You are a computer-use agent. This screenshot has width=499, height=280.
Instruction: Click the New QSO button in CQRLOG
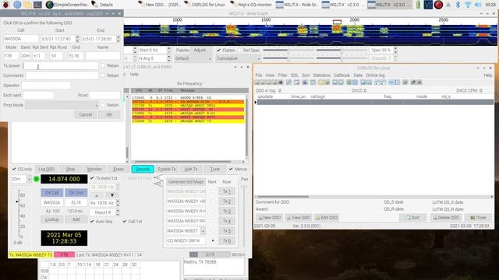(269, 218)
